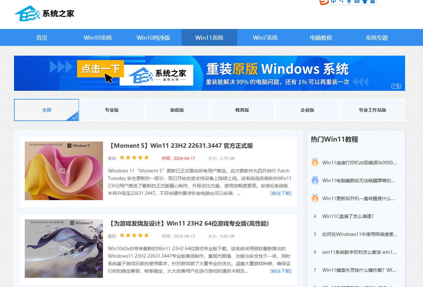Select the 企业版 filter tab

pyautogui.click(x=307, y=110)
